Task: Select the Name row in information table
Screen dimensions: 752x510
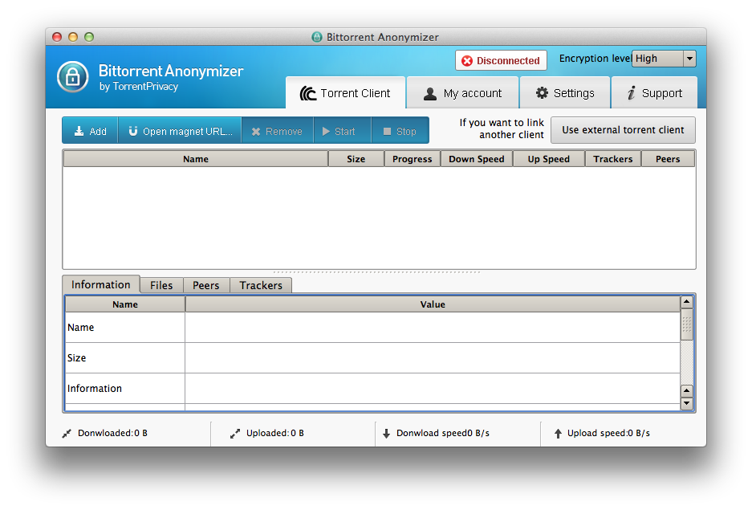Action: pos(372,327)
